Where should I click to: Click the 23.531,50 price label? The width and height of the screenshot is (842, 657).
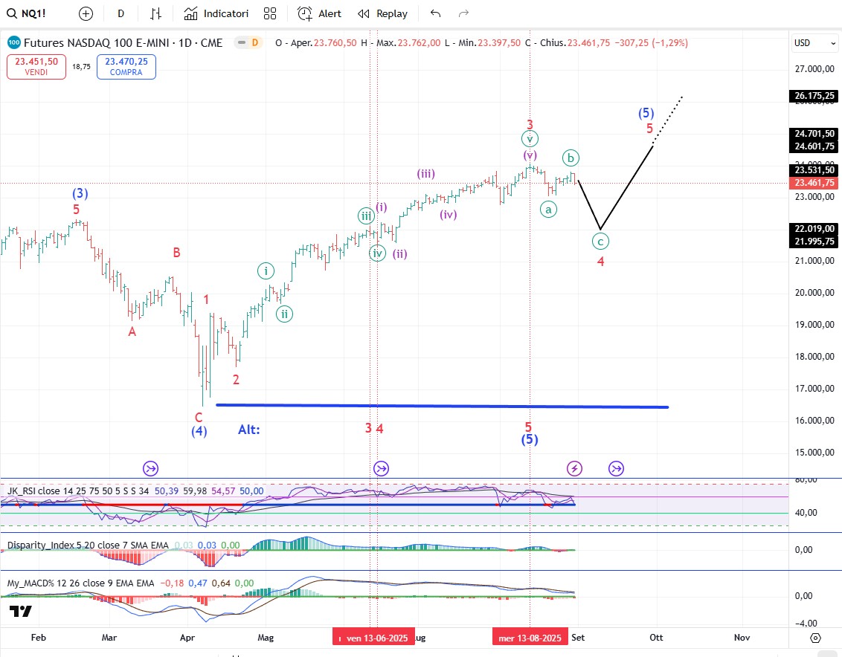(x=814, y=170)
